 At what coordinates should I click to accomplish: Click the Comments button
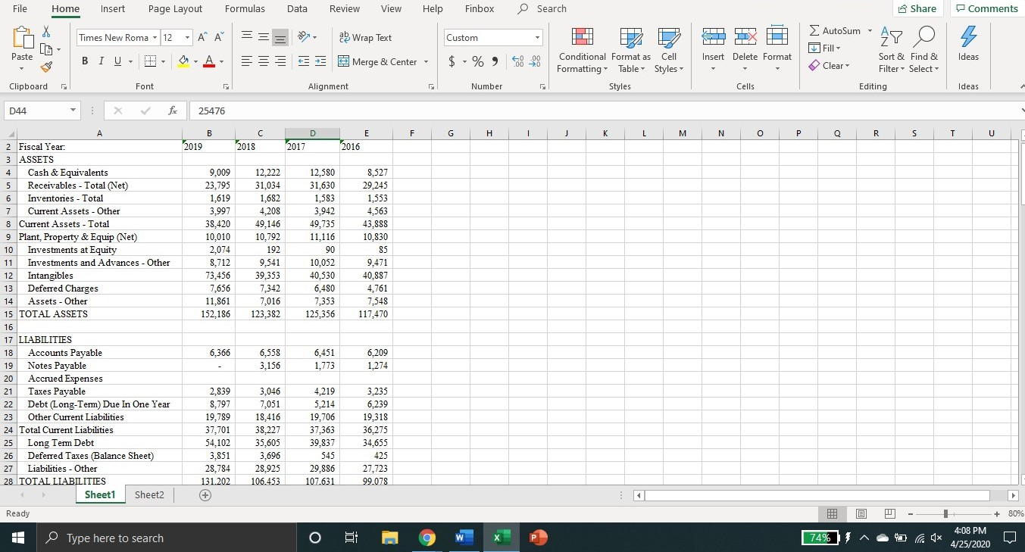coord(986,8)
